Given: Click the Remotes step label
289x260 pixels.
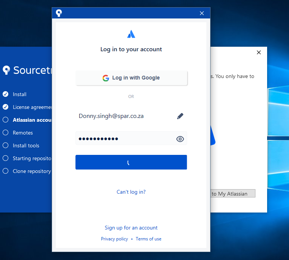Looking at the screenshot, I should click(x=23, y=133).
